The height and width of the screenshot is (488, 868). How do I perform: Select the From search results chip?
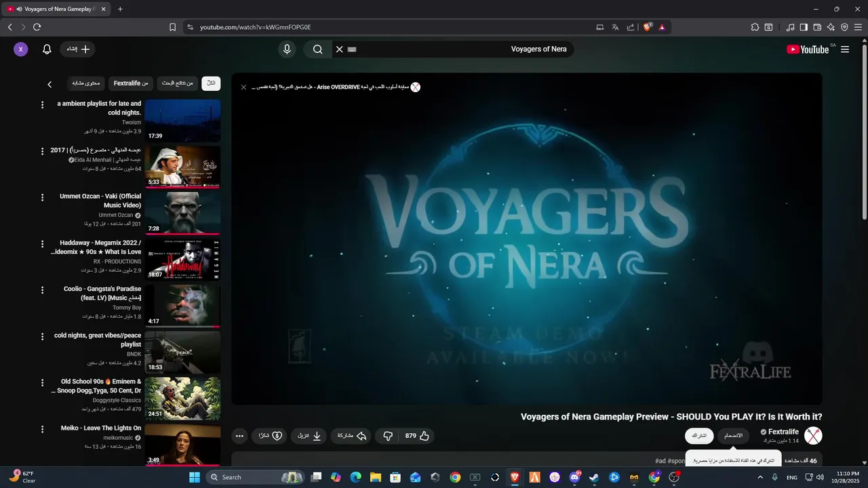(177, 83)
